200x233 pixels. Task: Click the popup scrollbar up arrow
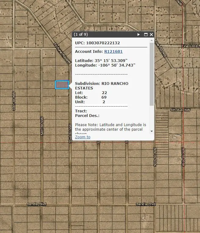pos(152,40)
